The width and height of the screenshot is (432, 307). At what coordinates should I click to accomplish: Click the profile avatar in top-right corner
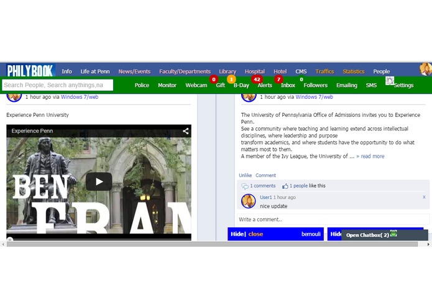[425, 70]
